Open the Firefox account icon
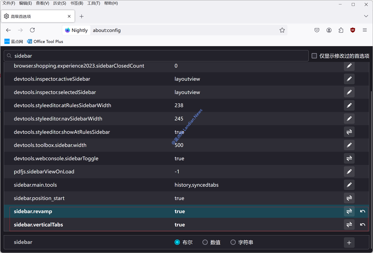 (x=329, y=30)
